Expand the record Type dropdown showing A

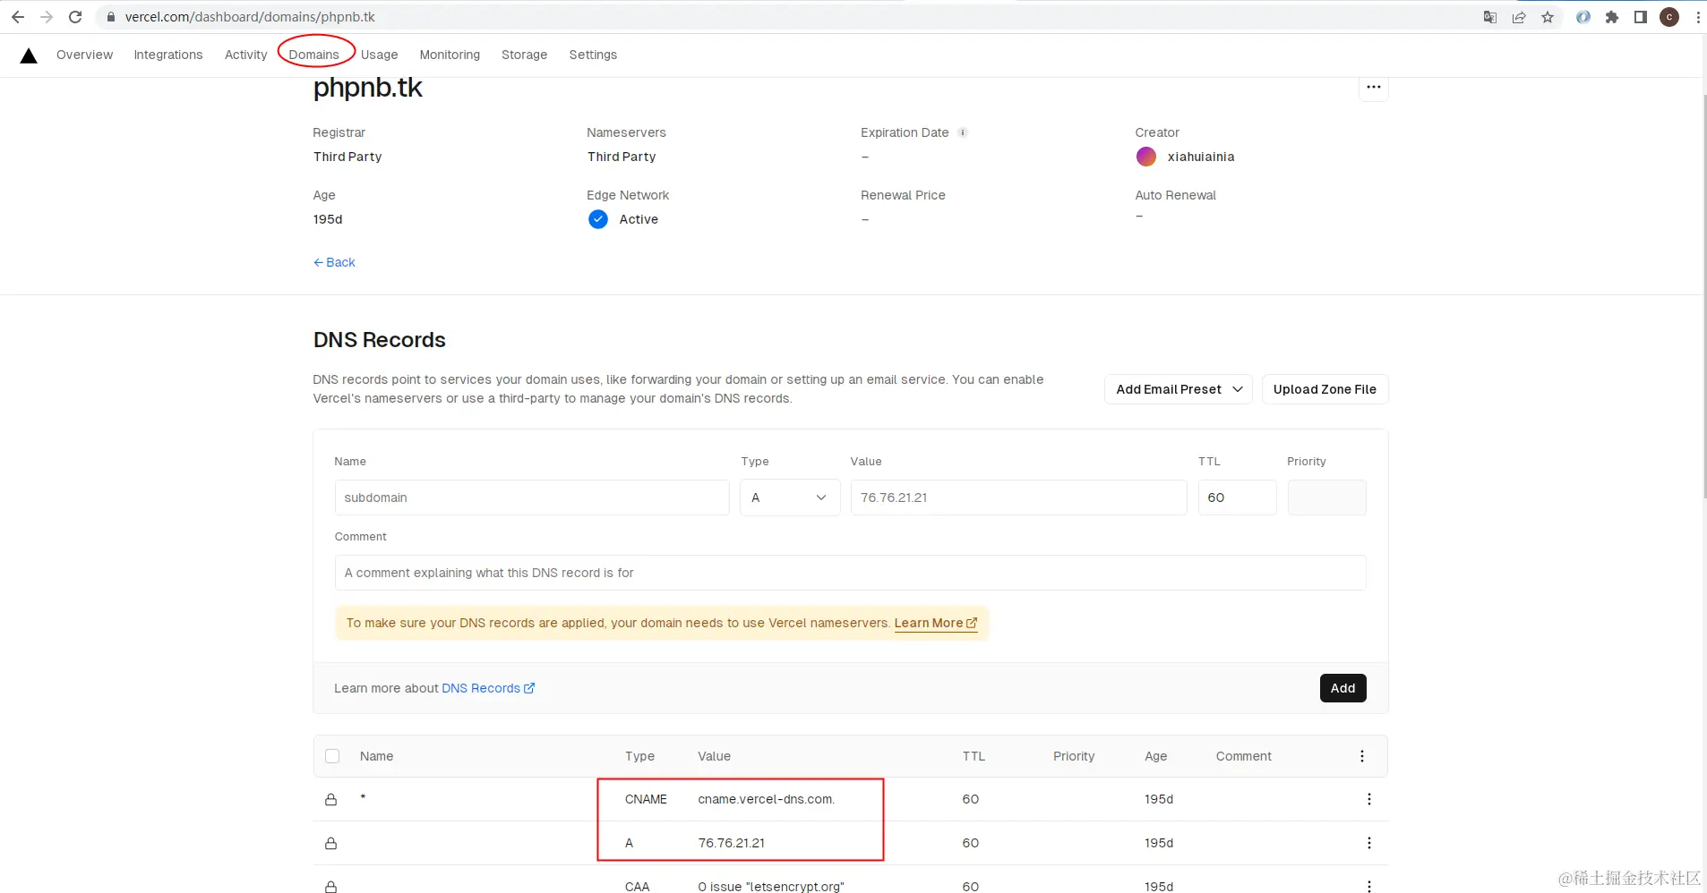790,498
